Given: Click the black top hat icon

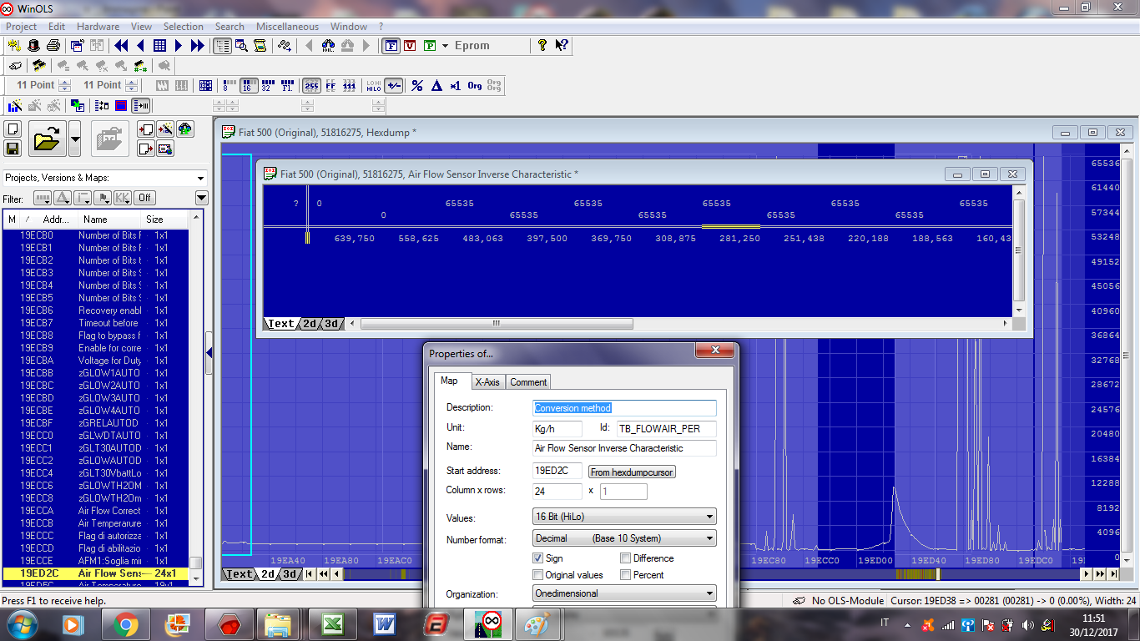Looking at the screenshot, I should pos(34,46).
